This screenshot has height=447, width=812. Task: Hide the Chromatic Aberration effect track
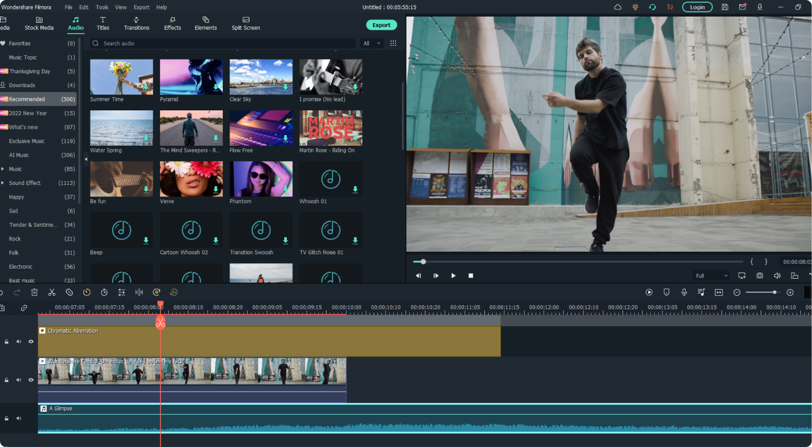click(x=31, y=342)
